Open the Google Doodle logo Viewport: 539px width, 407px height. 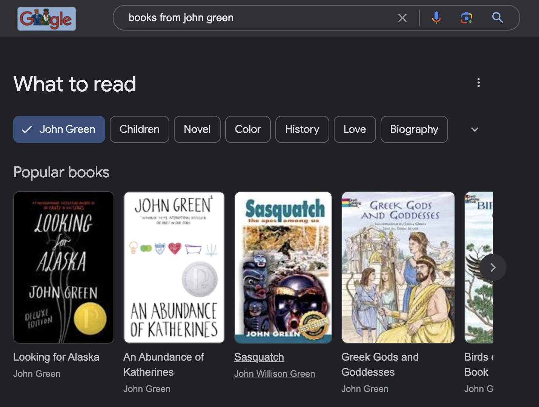47,18
